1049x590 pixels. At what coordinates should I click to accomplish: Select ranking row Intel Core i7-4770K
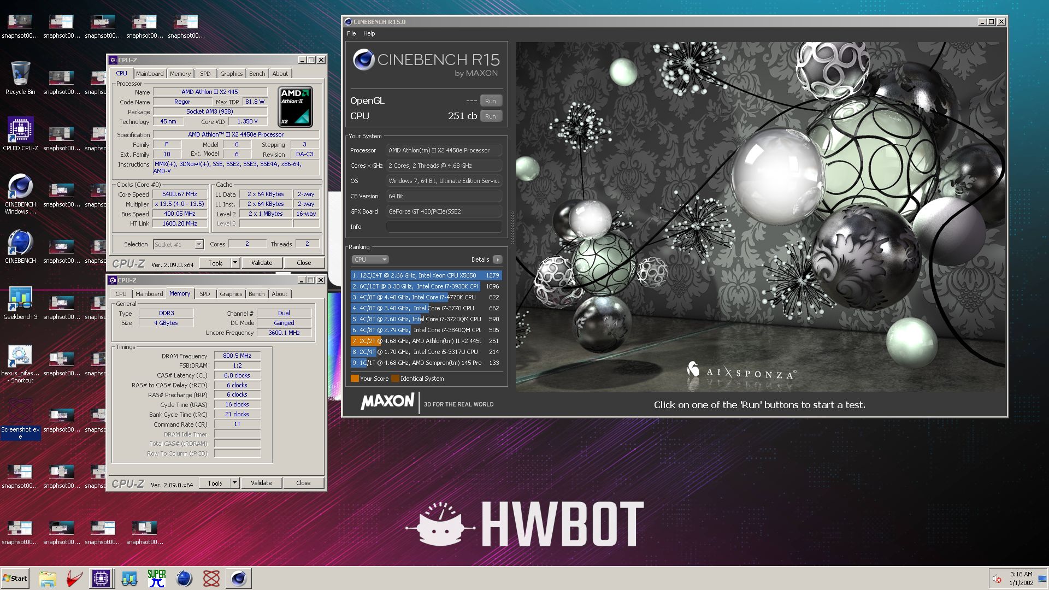tap(426, 297)
